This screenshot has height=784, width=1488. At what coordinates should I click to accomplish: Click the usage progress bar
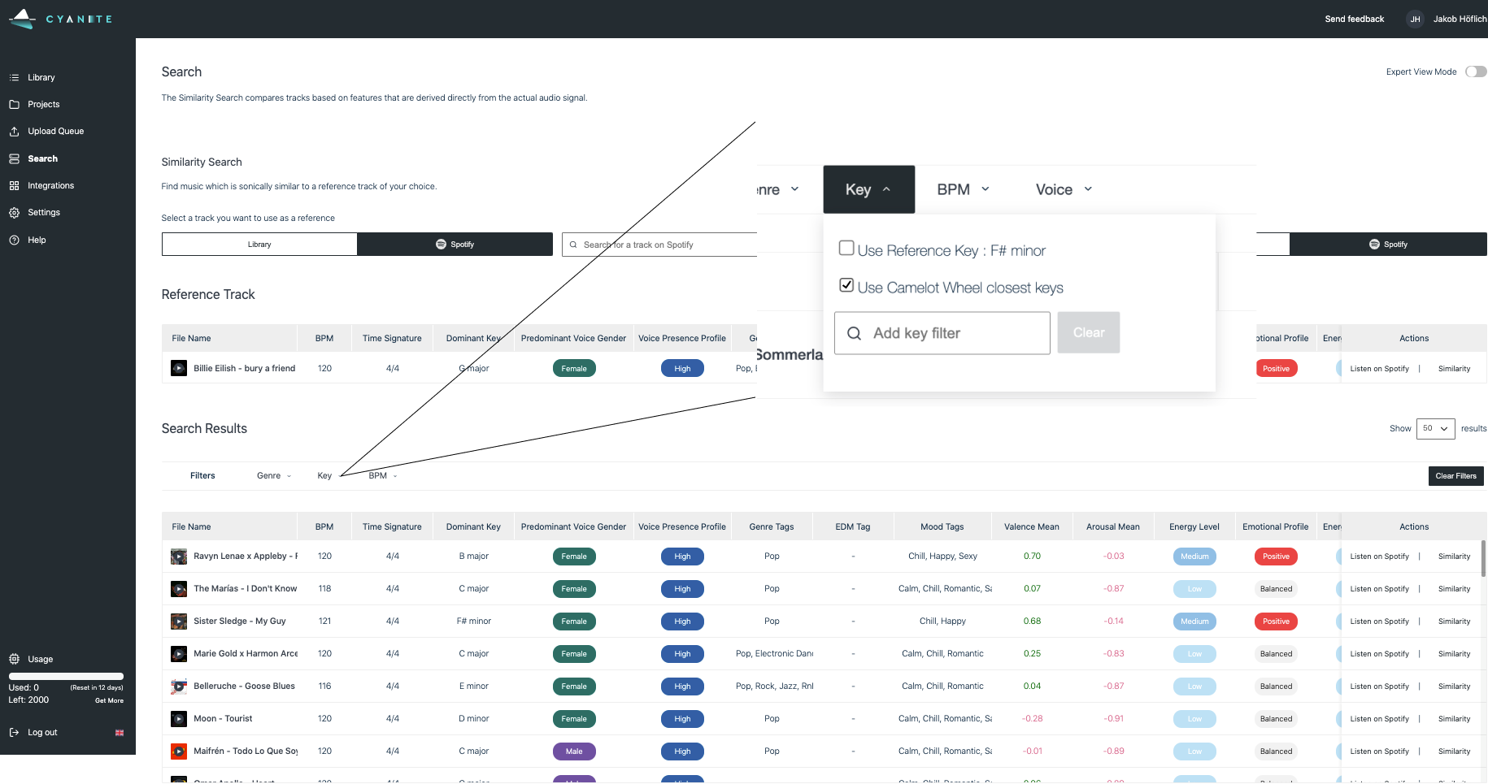(x=66, y=676)
